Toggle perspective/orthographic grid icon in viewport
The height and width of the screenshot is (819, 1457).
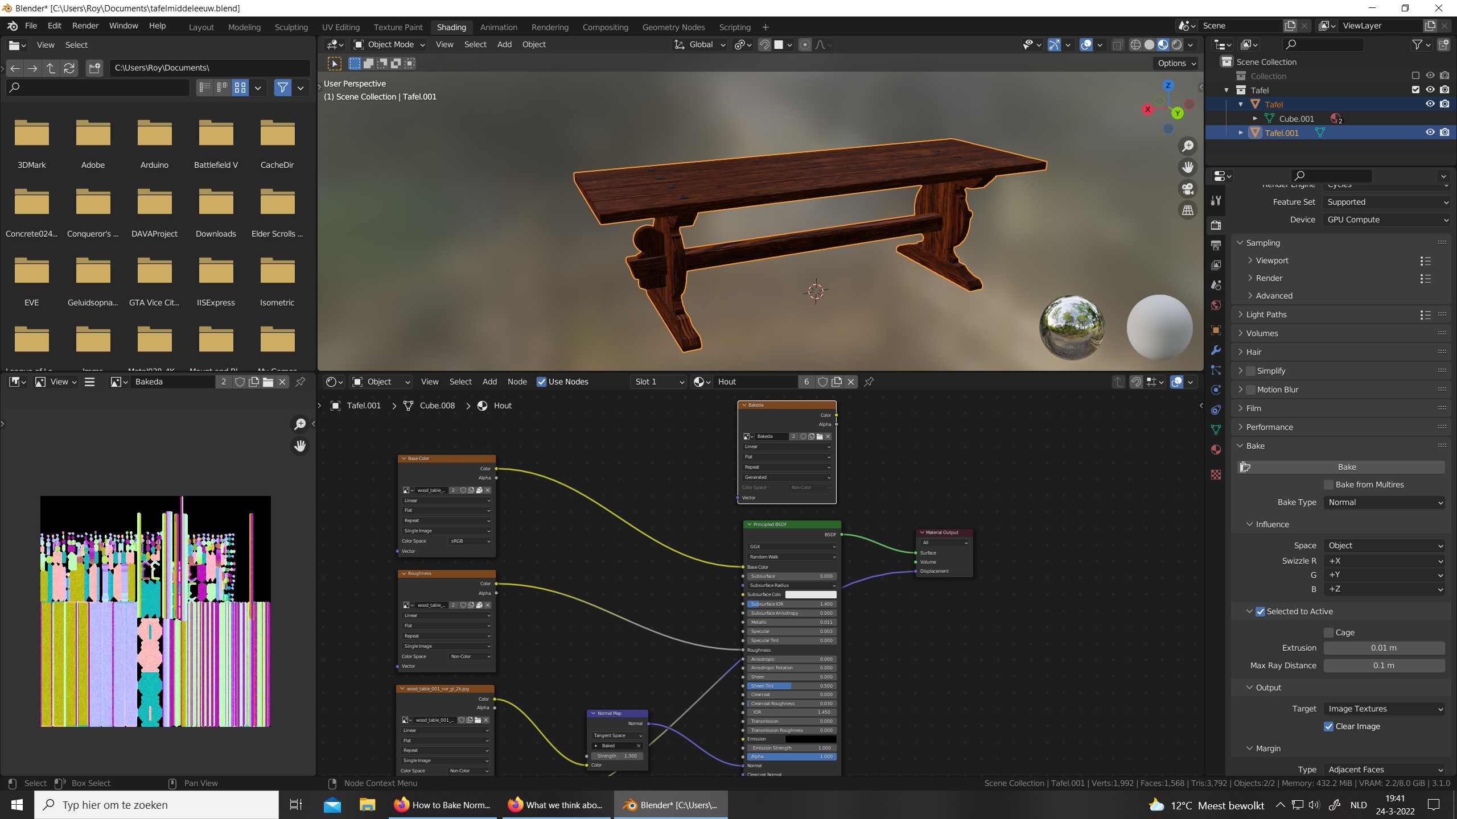(1188, 210)
